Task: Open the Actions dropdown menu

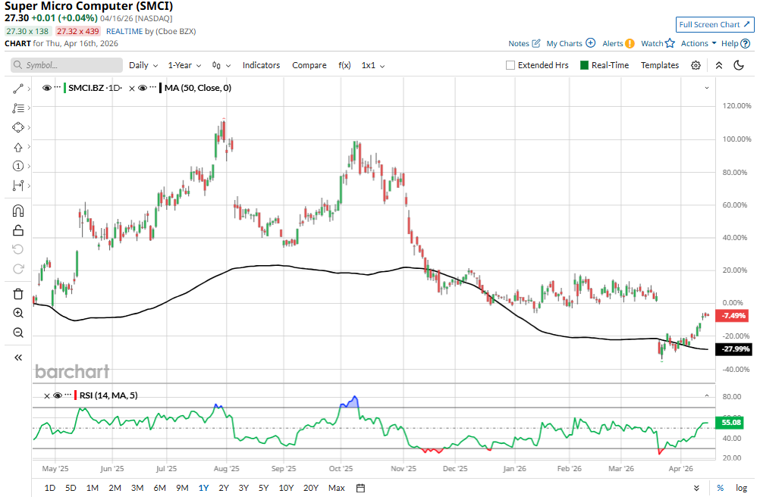Action: pos(698,44)
